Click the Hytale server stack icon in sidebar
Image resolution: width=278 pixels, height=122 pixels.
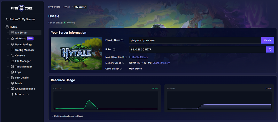[x=7, y=27]
